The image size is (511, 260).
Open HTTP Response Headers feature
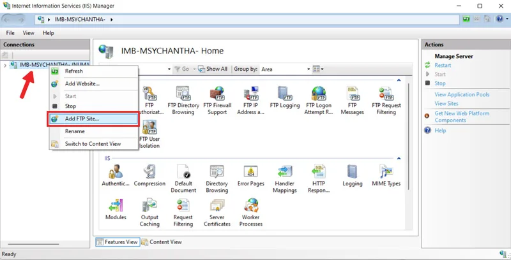319,178
